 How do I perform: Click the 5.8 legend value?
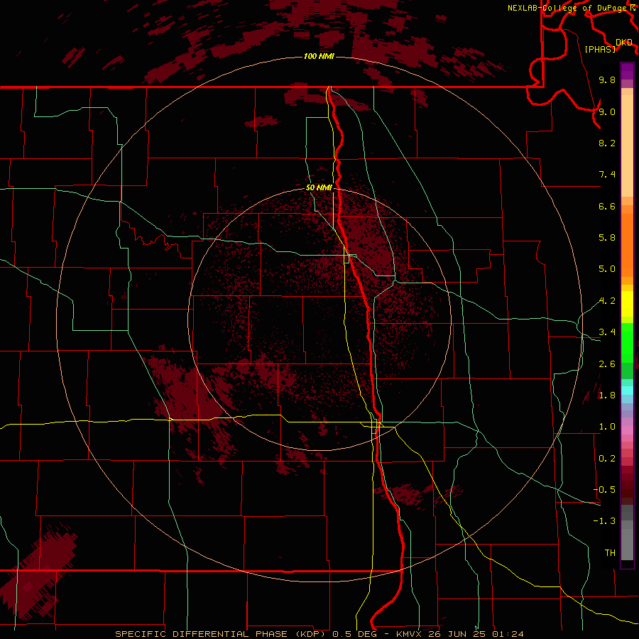[607, 238]
